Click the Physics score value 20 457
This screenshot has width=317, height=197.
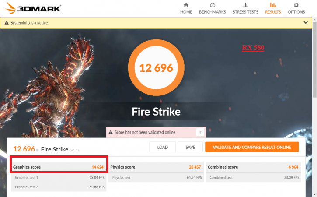point(195,167)
